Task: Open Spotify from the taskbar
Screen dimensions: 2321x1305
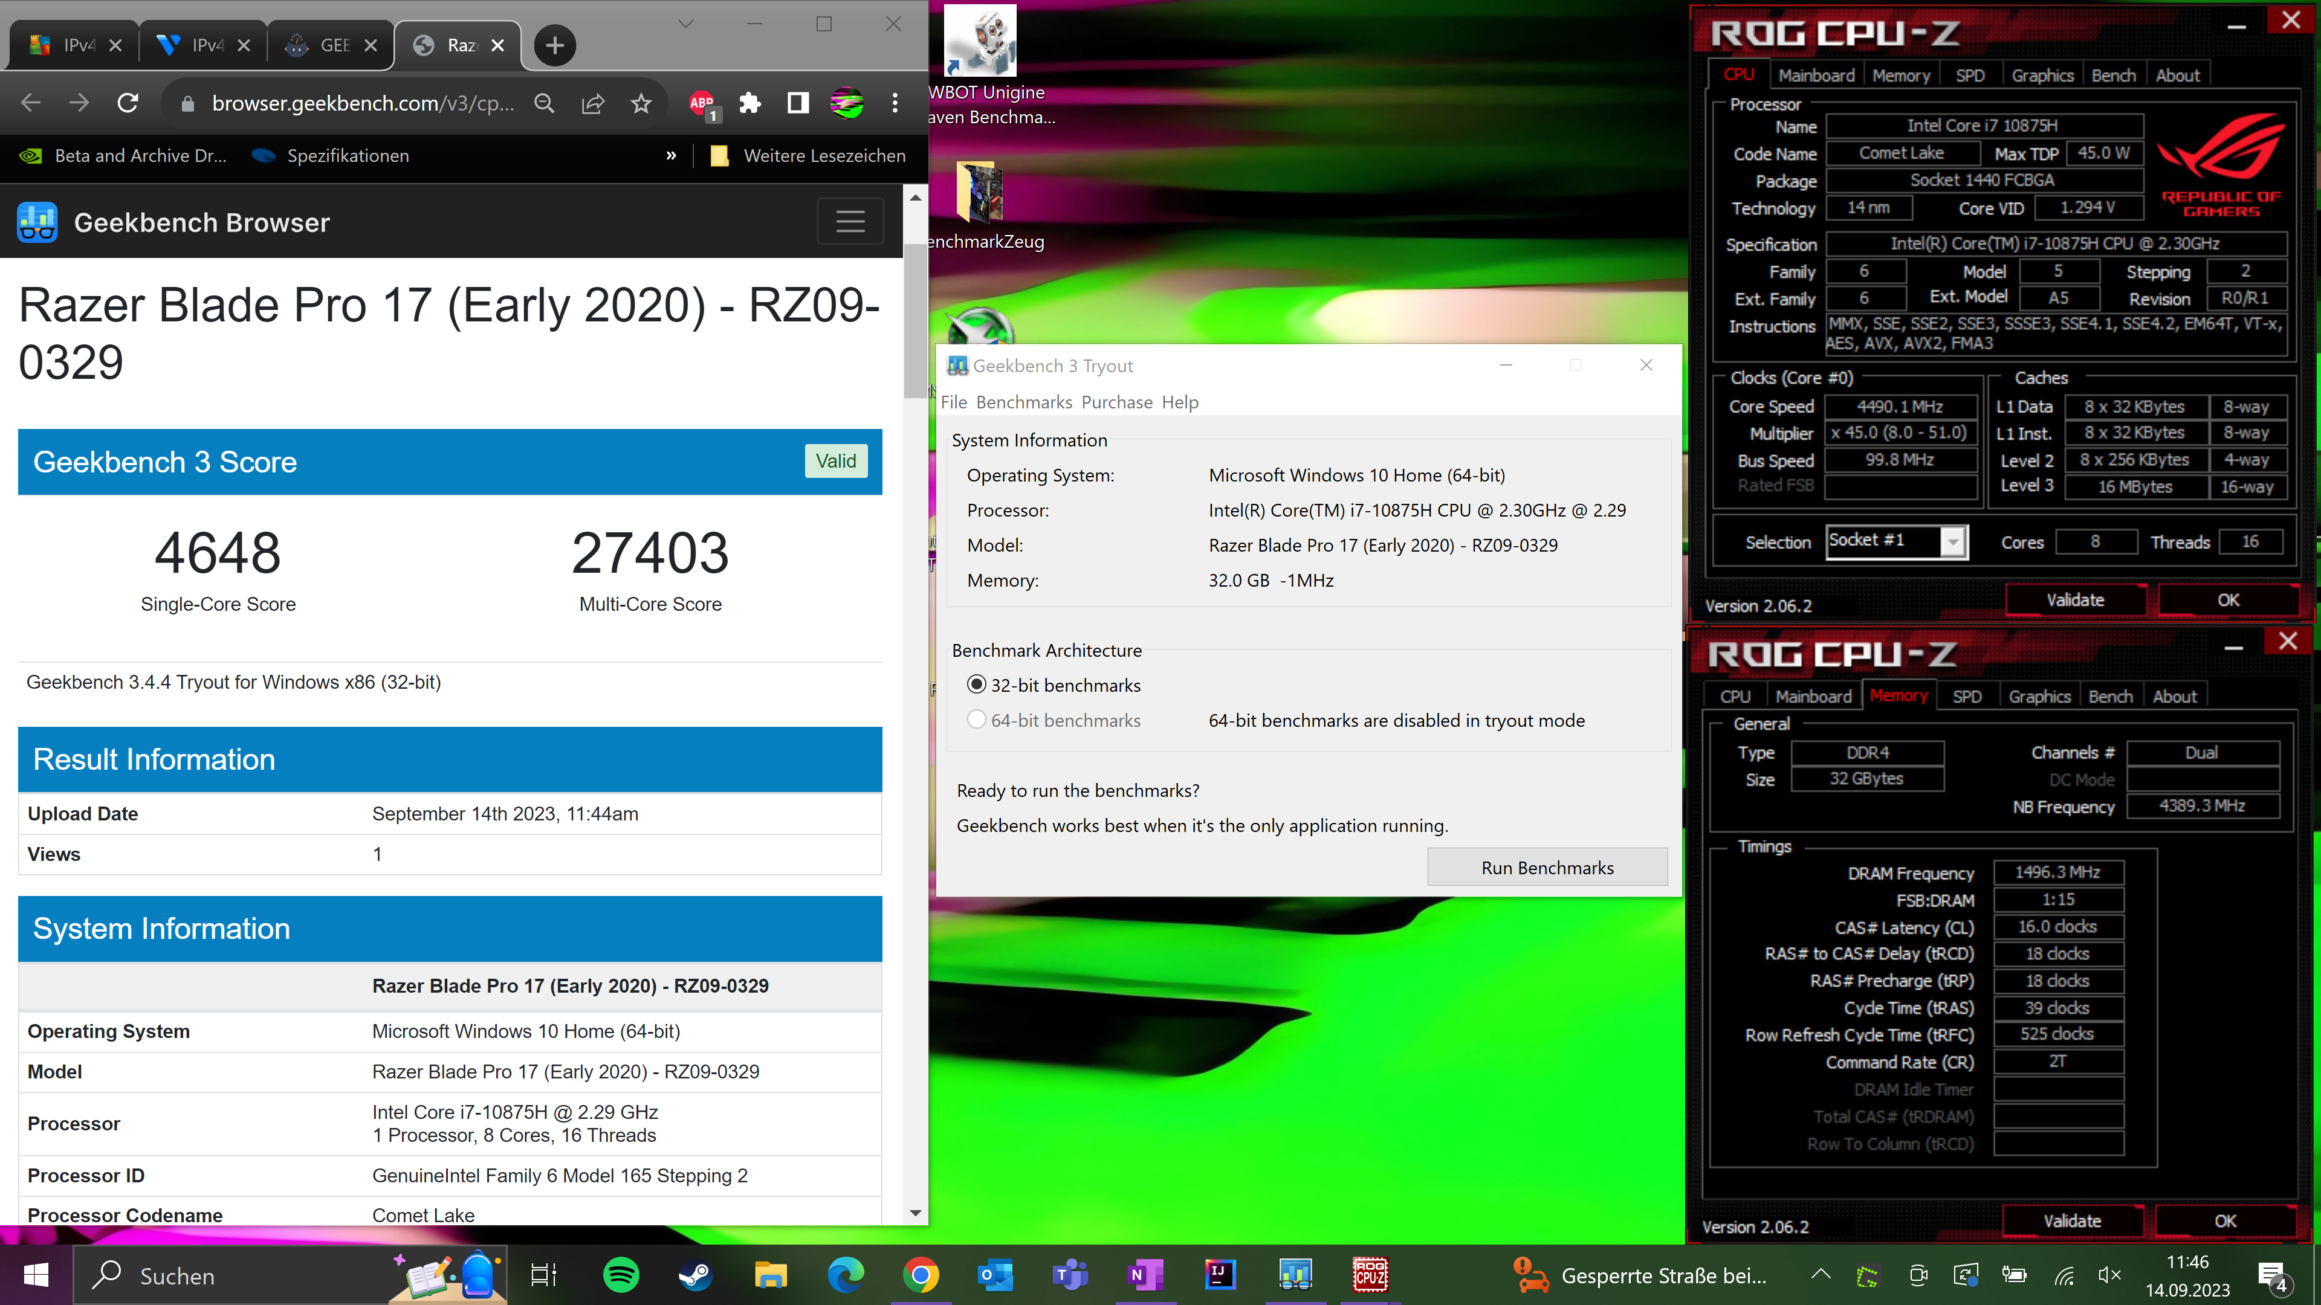Action: tap(621, 1274)
